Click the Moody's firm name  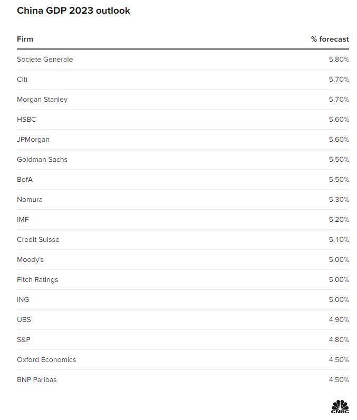point(30,260)
